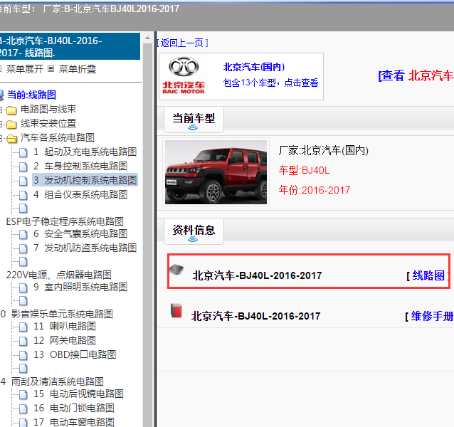Open 12 网关电路图
Viewport: 454px width, 427px height.
tap(65, 340)
